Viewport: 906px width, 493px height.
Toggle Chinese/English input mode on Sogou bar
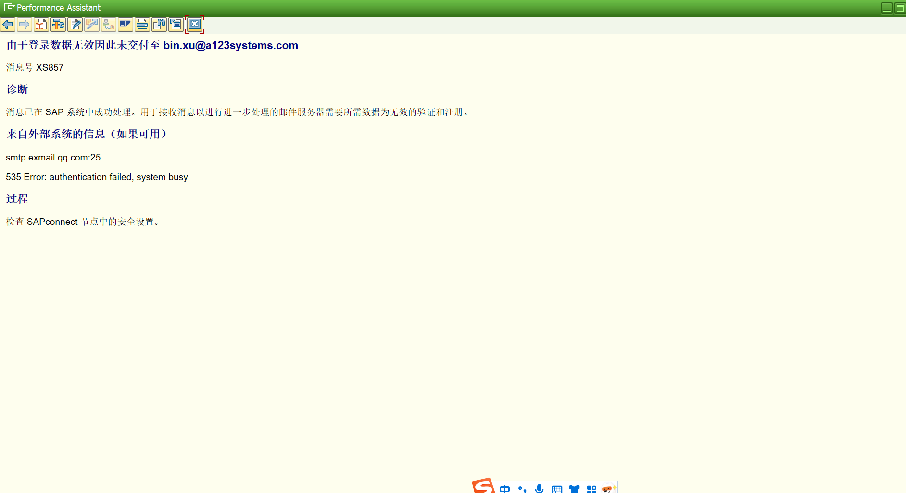click(x=505, y=489)
